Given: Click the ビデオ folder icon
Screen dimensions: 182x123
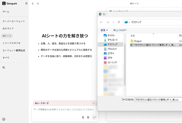Looking at the screenshot, I should point(105,58).
